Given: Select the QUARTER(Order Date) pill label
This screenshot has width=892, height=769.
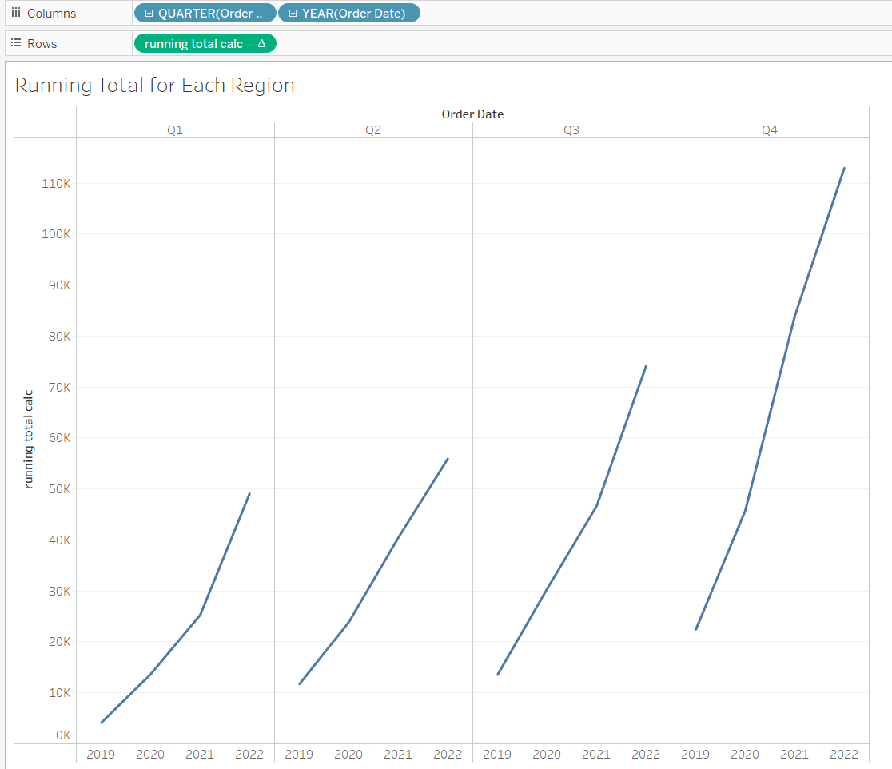Looking at the screenshot, I should click(210, 13).
